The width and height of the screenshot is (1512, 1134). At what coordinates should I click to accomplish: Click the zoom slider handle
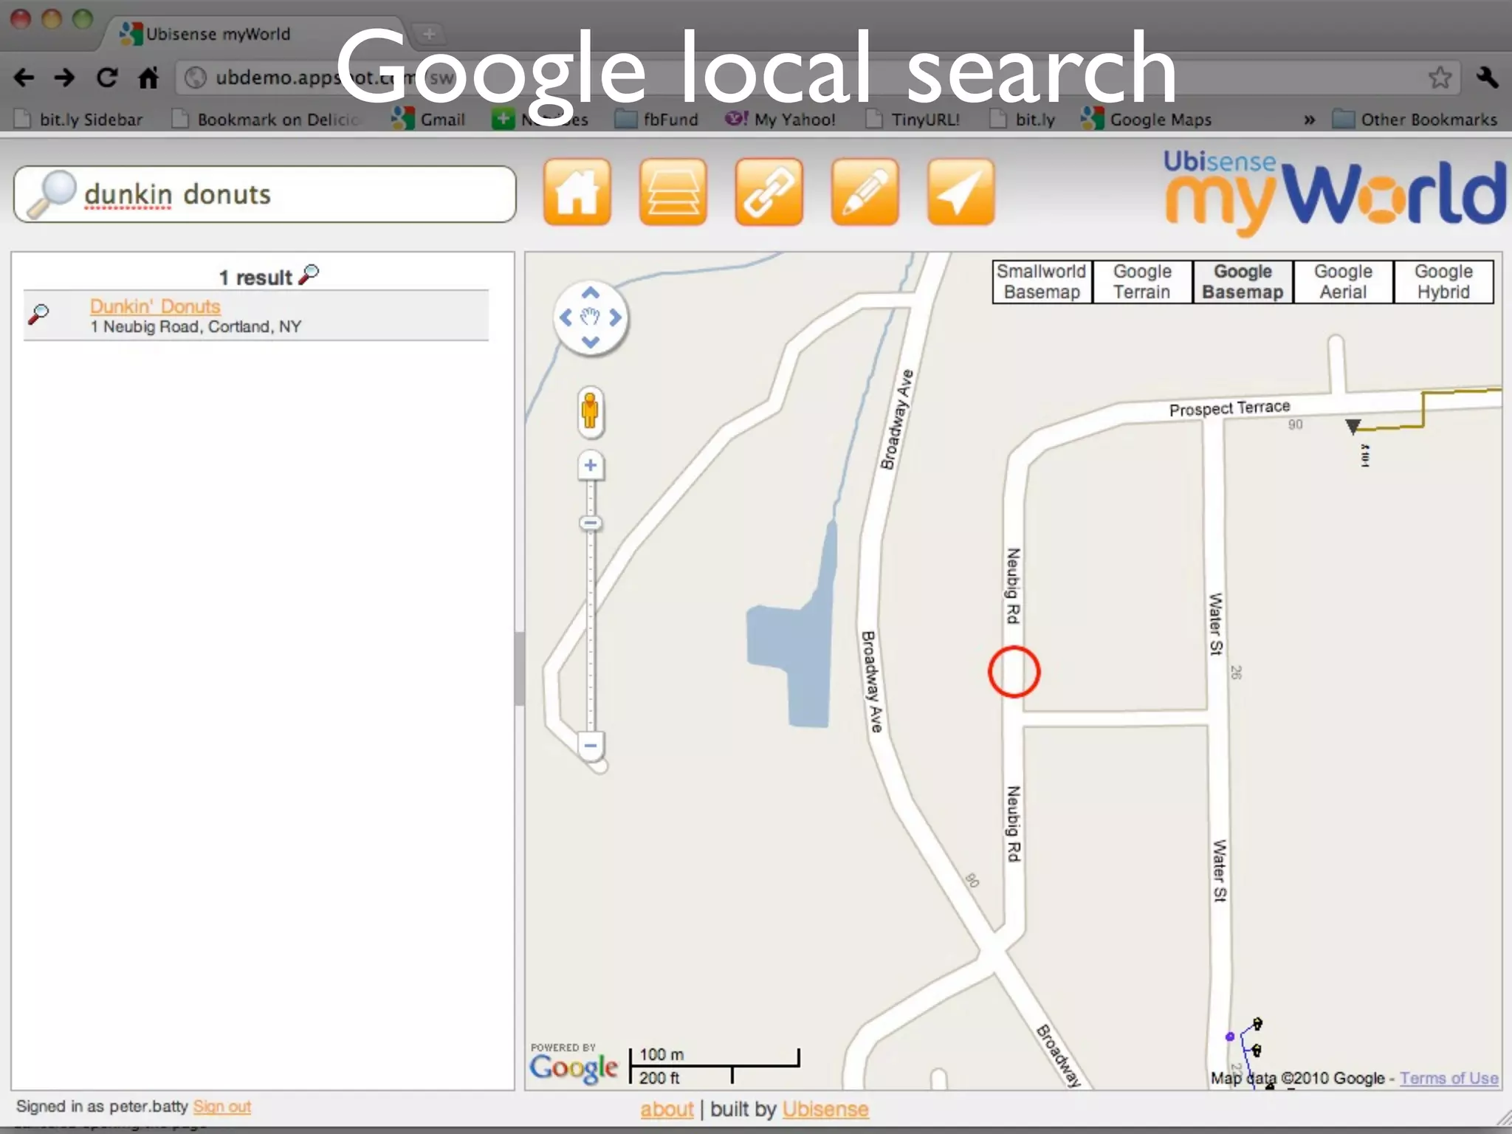coord(591,523)
